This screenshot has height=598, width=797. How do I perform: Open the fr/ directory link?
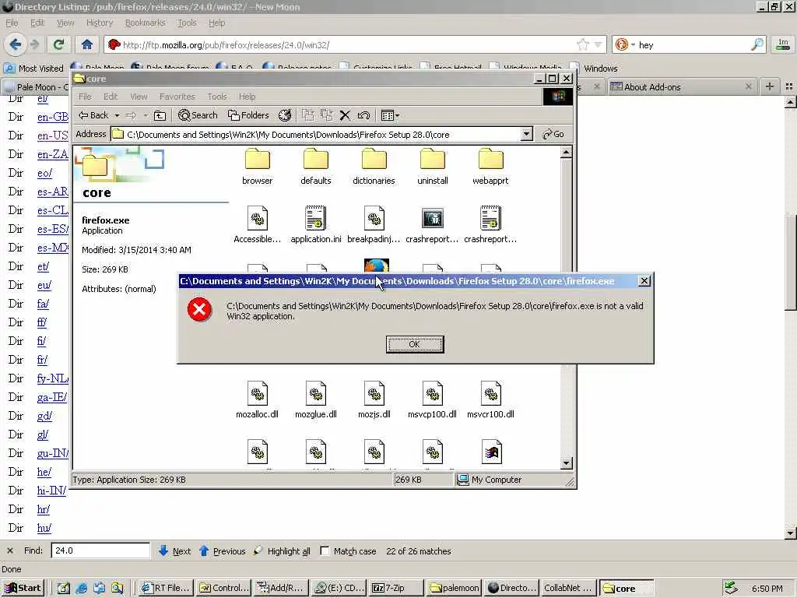click(42, 360)
